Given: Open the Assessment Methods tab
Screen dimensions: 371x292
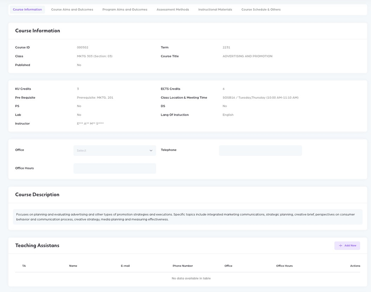Looking at the screenshot, I should pyautogui.click(x=173, y=9).
